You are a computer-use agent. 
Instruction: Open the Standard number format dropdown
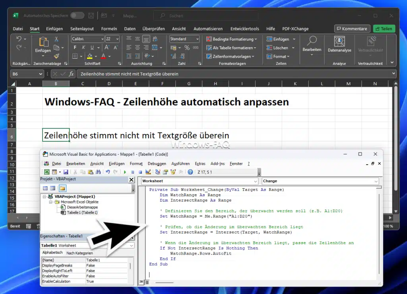pyautogui.click(x=197, y=39)
